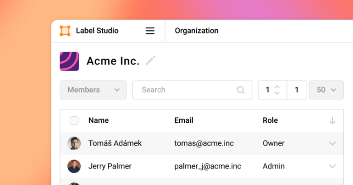Sort table using the down arrow
Viewport: 353px width, 185px height.
pyautogui.click(x=332, y=120)
